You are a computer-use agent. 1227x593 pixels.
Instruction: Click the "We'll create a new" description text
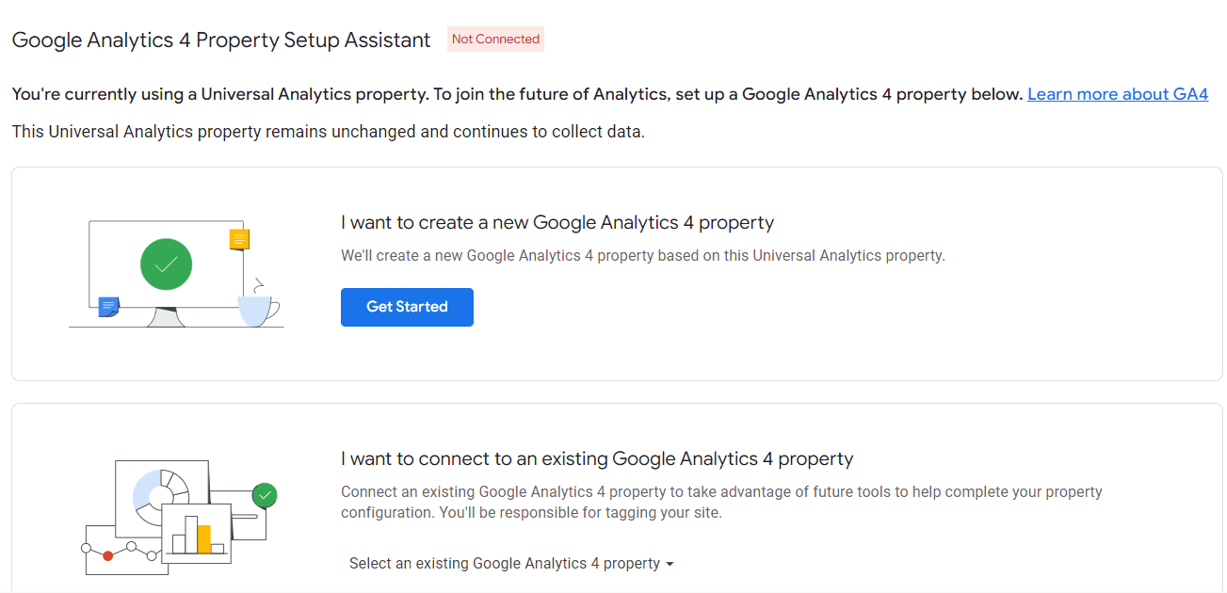point(642,255)
